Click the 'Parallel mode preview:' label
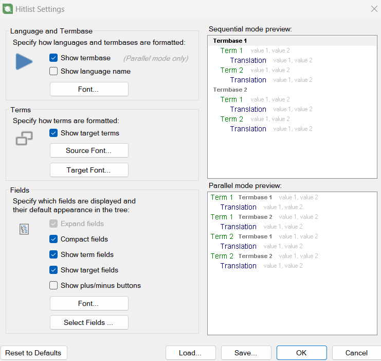This screenshot has height=361, width=381. click(245, 186)
